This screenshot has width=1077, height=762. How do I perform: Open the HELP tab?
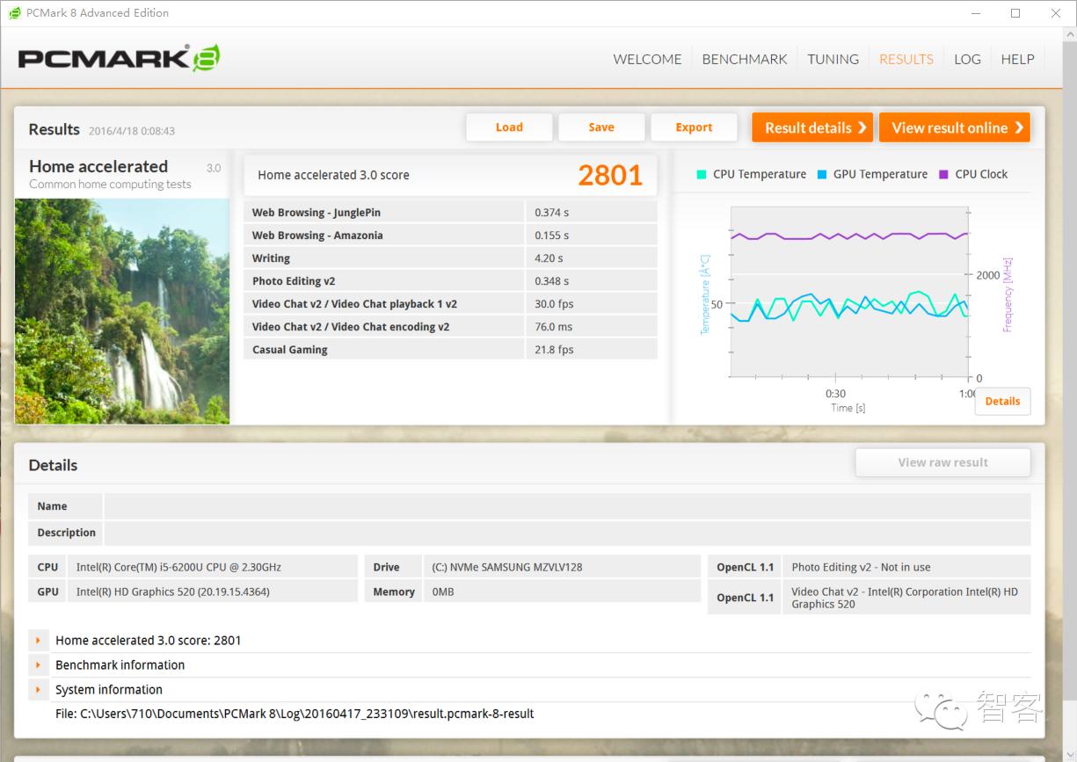(x=1017, y=59)
